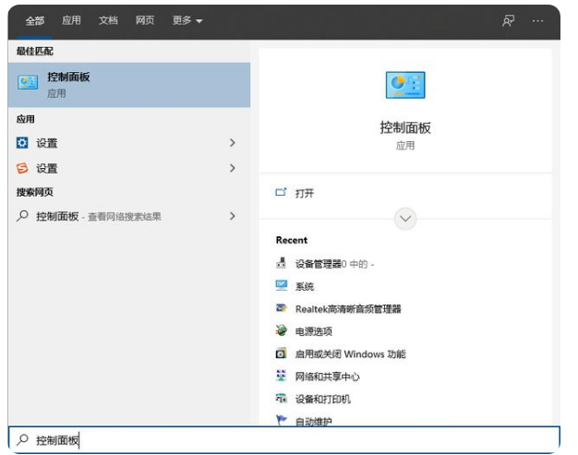Viewport: 578px width, 455px height.
Task: Click the Control Panel icon in best match
Action: pyautogui.click(x=28, y=83)
